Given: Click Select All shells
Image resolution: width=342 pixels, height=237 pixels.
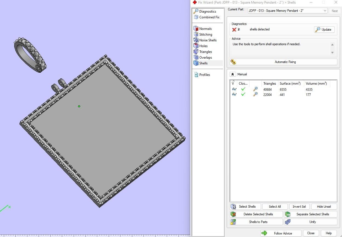Looking at the screenshot, I should click(275, 207).
